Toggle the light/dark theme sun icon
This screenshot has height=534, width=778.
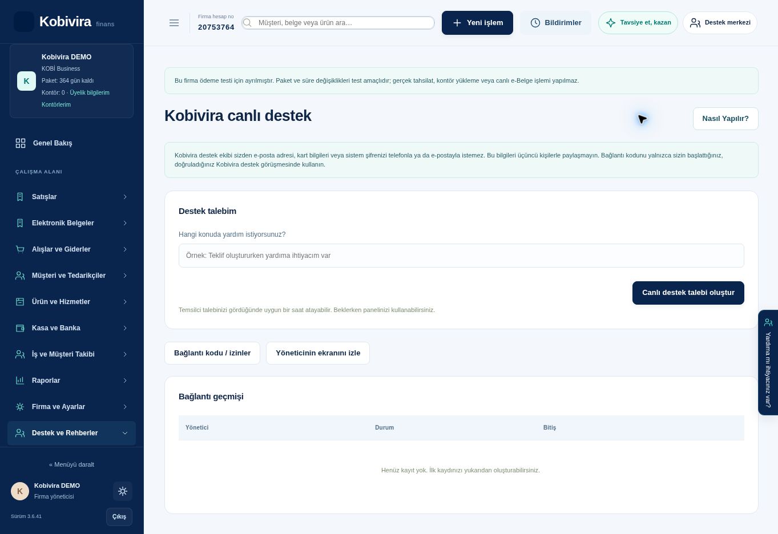tap(123, 491)
